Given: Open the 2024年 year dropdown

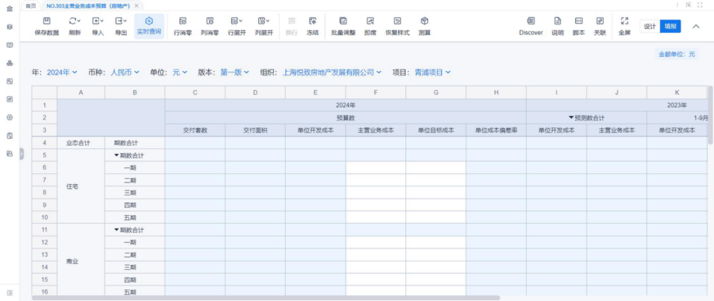Looking at the screenshot, I should tap(62, 72).
